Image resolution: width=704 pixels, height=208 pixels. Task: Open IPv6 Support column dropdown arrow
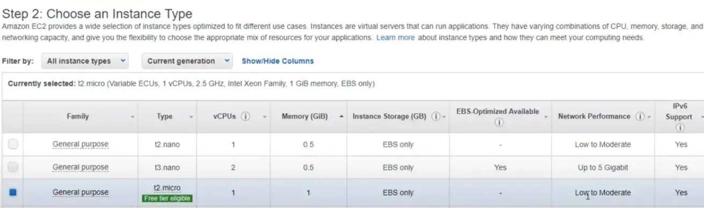coord(702,117)
